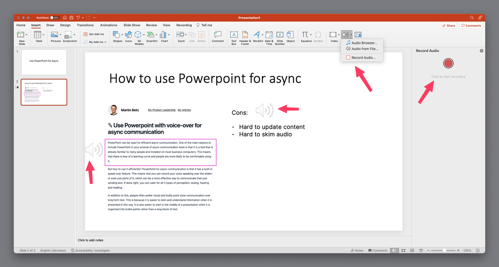Adjust the zoom slider handle
499x267 pixels.
pyautogui.click(x=444, y=250)
